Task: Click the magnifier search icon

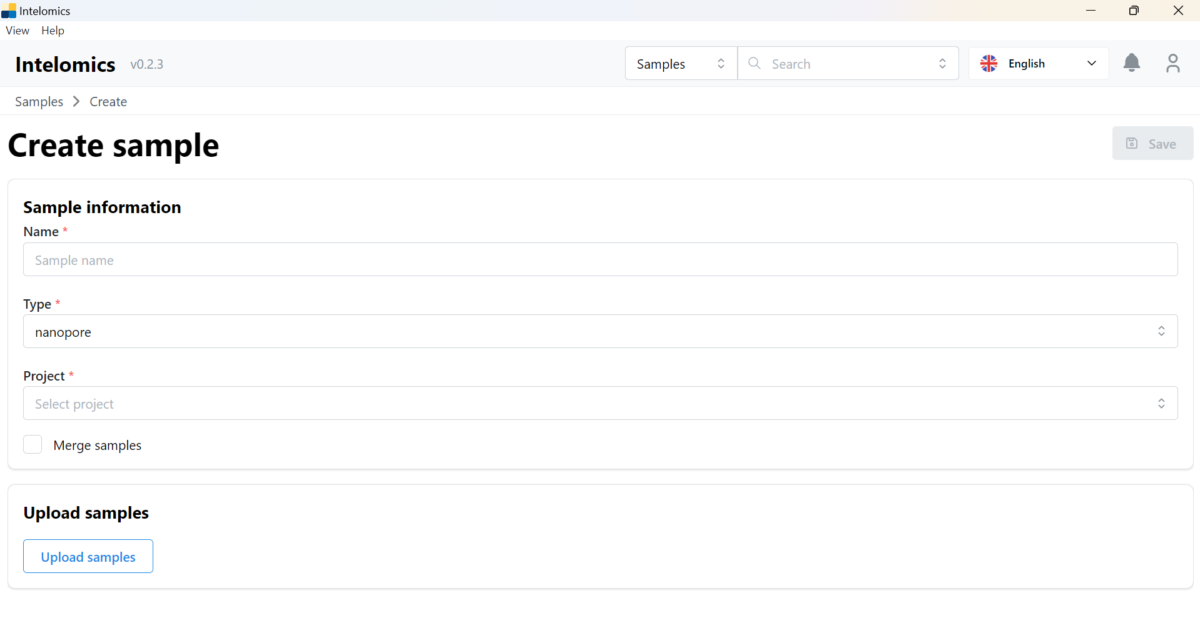Action: coord(755,64)
